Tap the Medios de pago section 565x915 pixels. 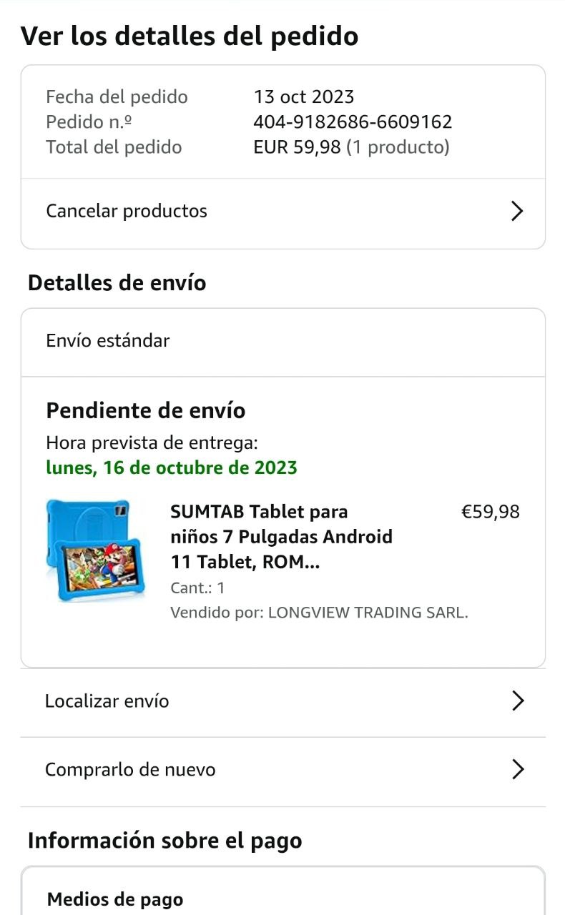115,899
